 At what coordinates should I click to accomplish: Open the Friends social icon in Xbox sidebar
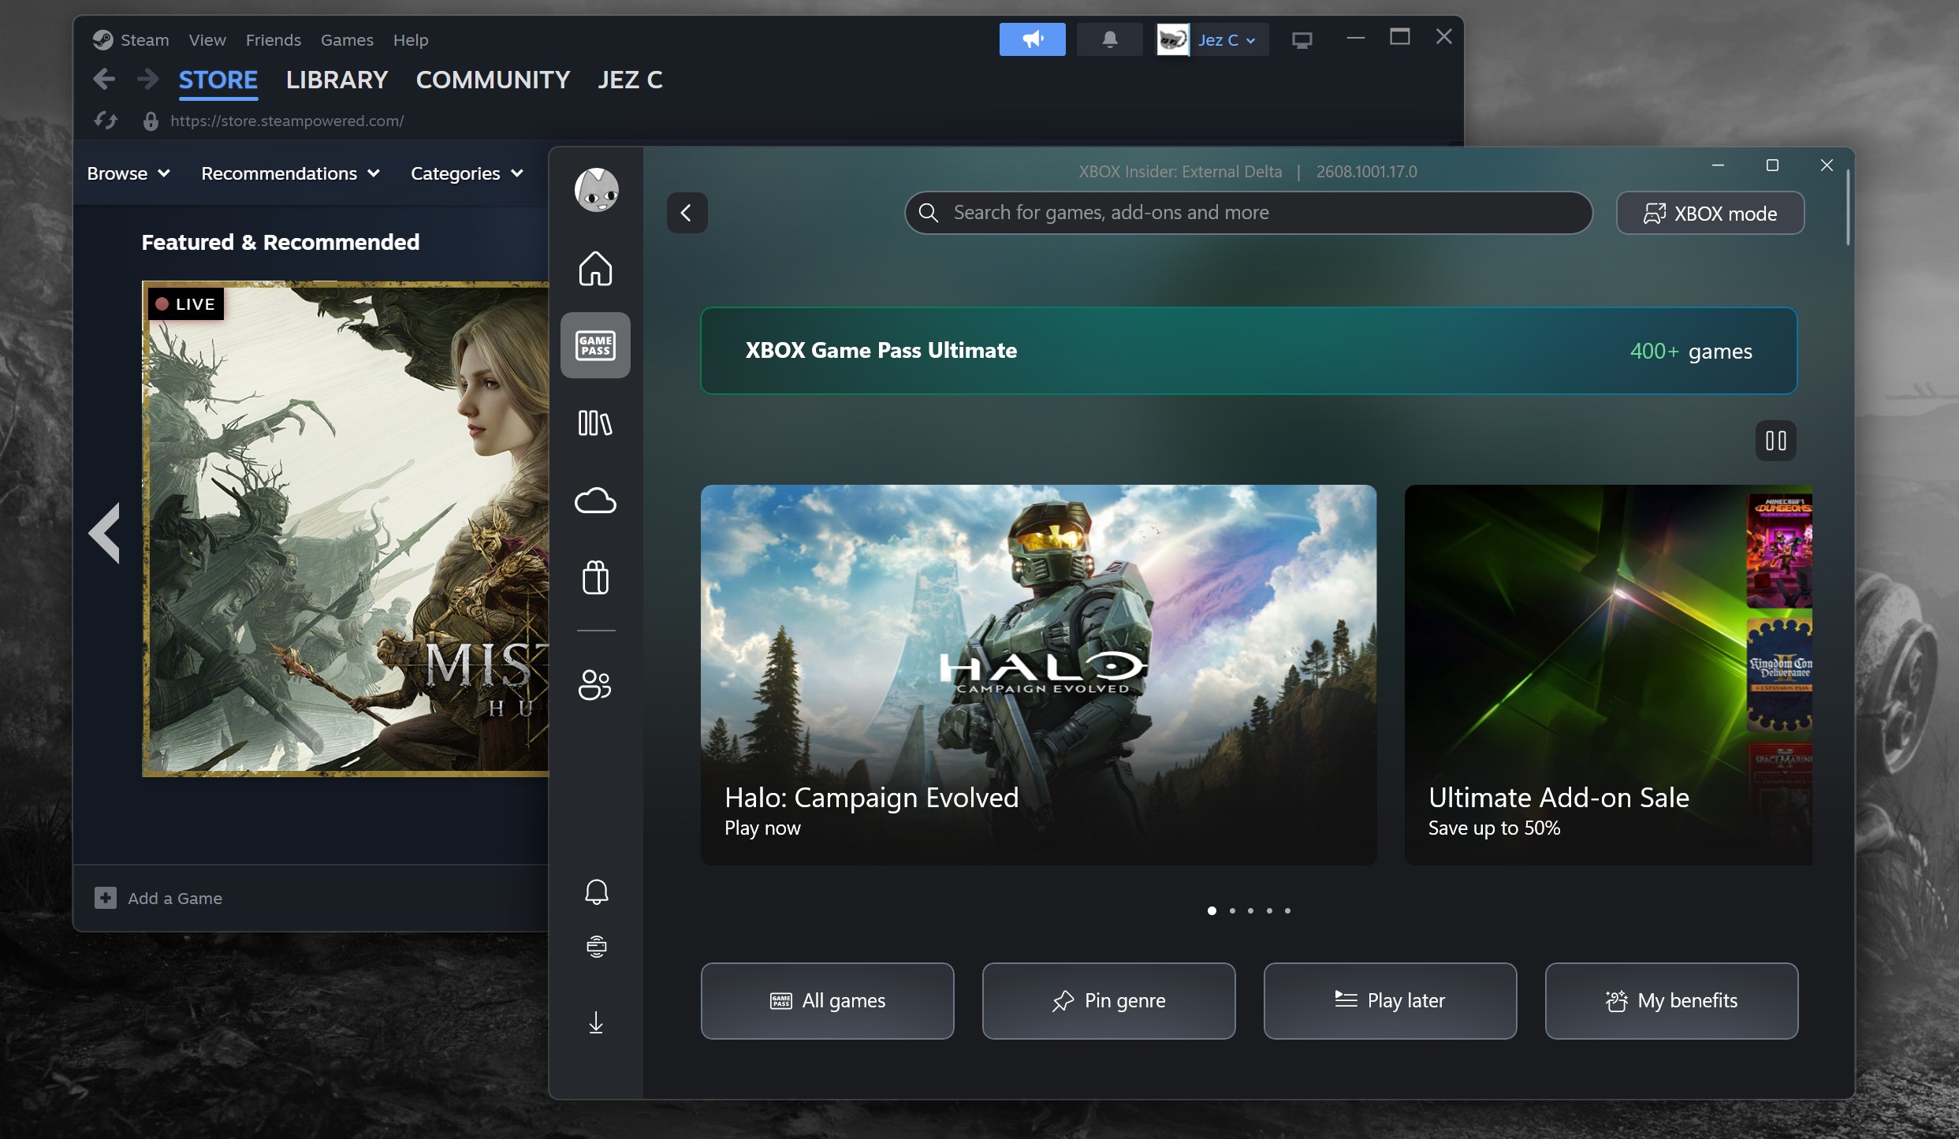595,684
